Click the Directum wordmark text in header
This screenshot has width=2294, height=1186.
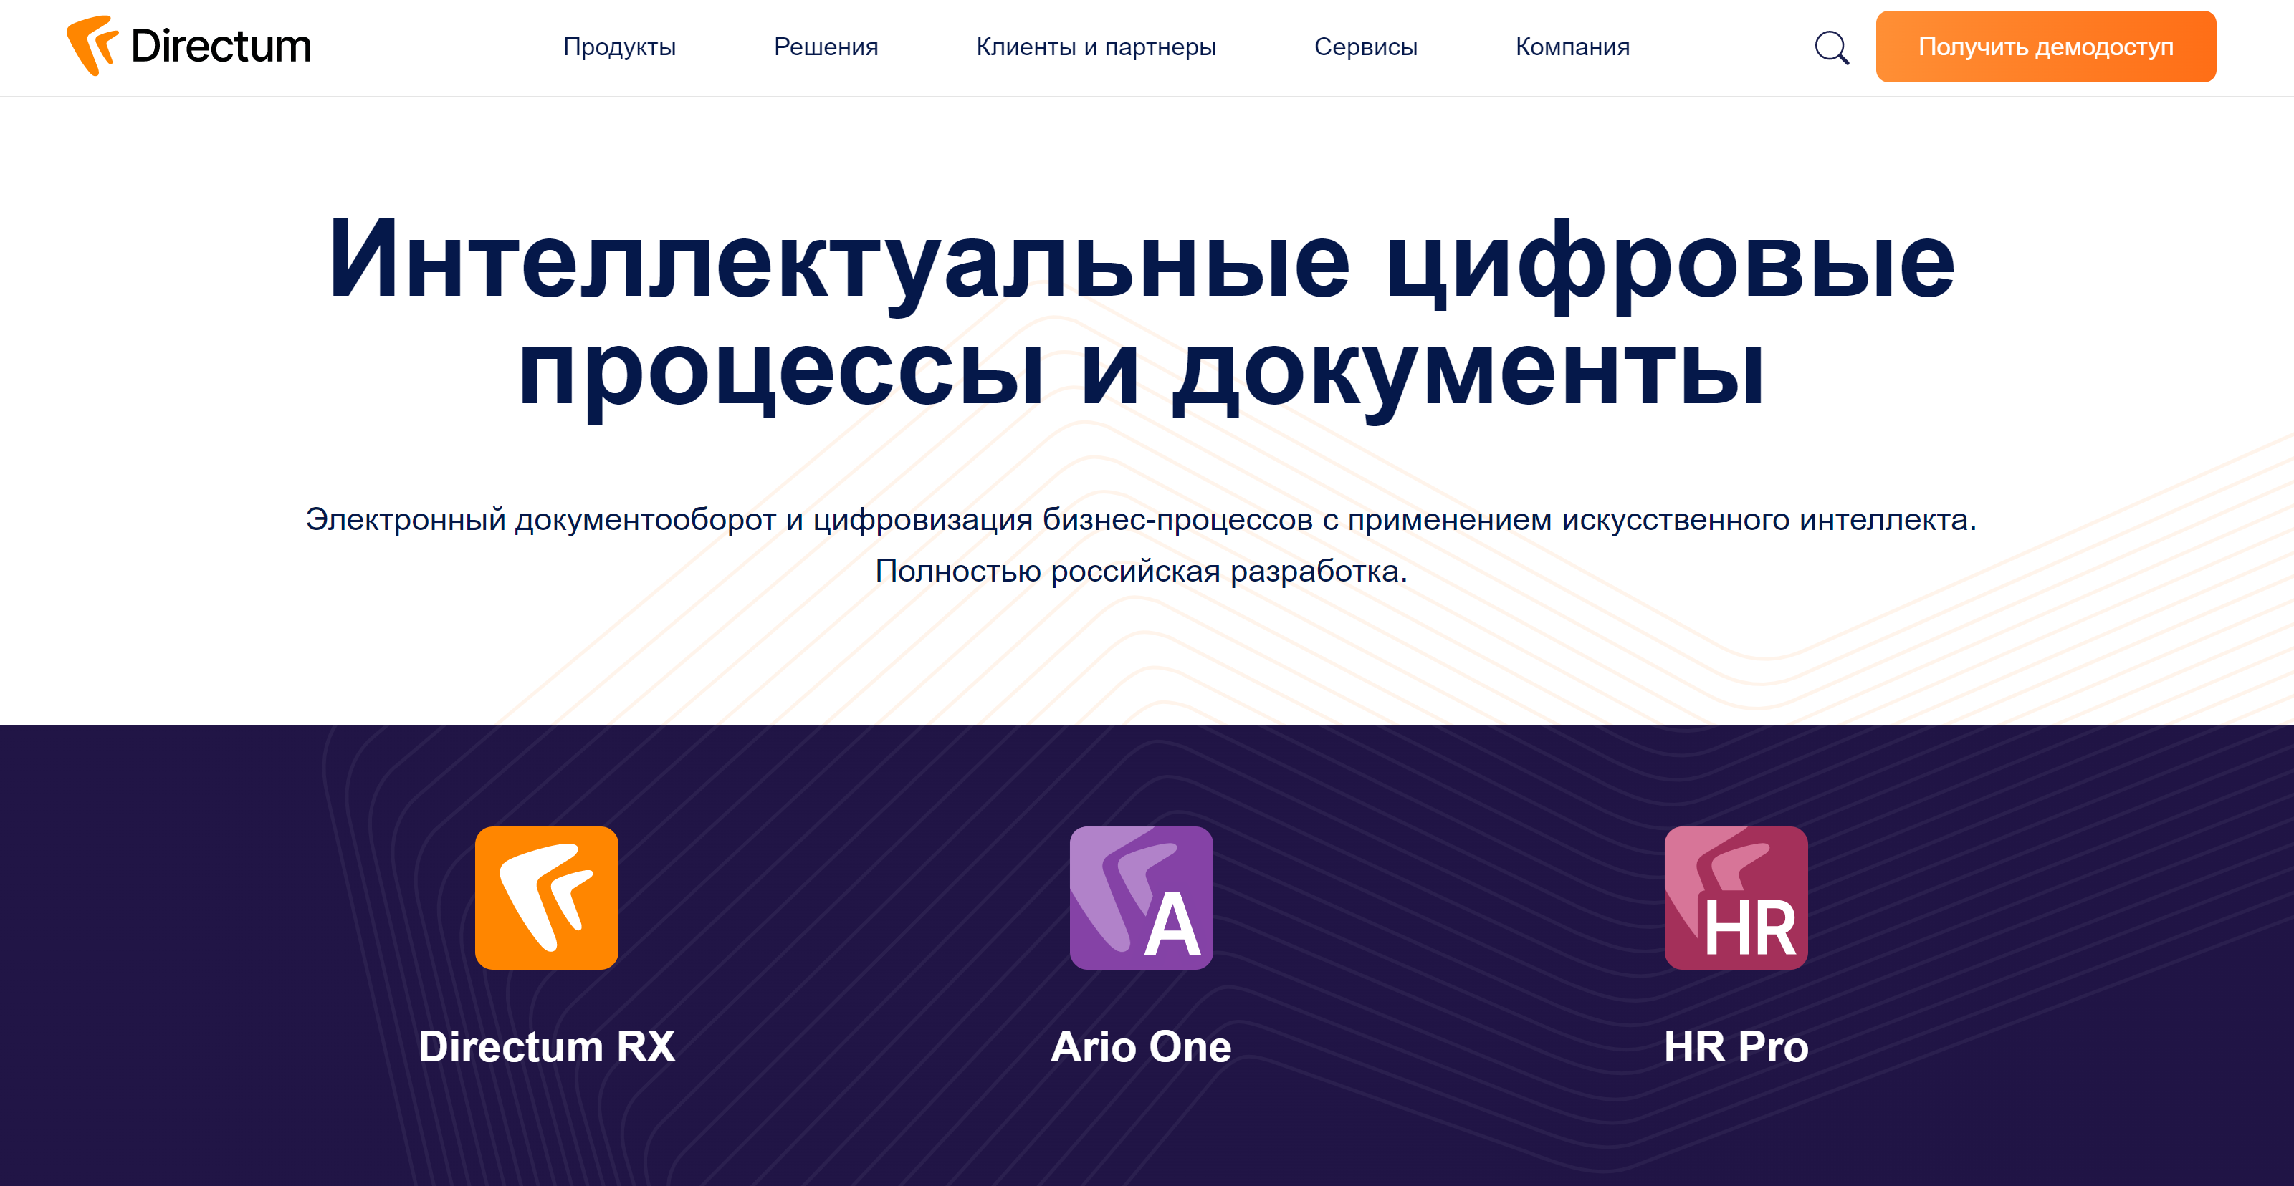221,47
